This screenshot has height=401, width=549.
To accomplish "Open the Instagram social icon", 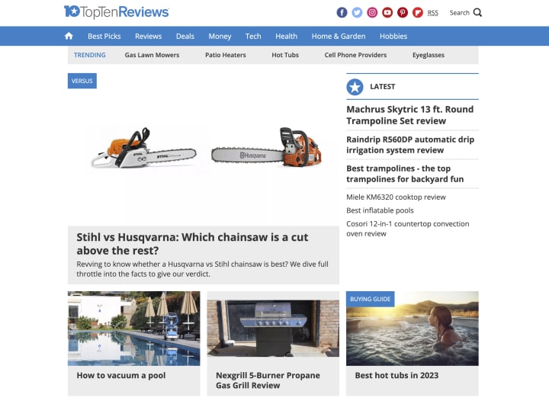I will [x=372, y=13].
